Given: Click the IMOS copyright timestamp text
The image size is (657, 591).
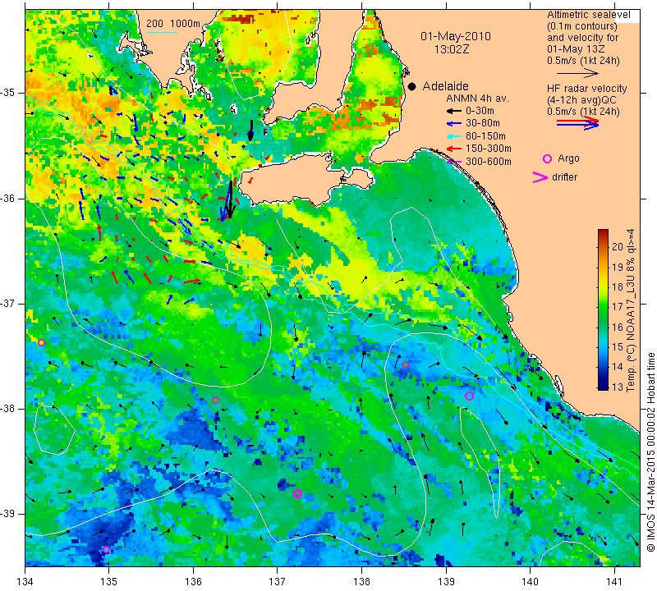Looking at the screenshot, I should pos(650,452).
